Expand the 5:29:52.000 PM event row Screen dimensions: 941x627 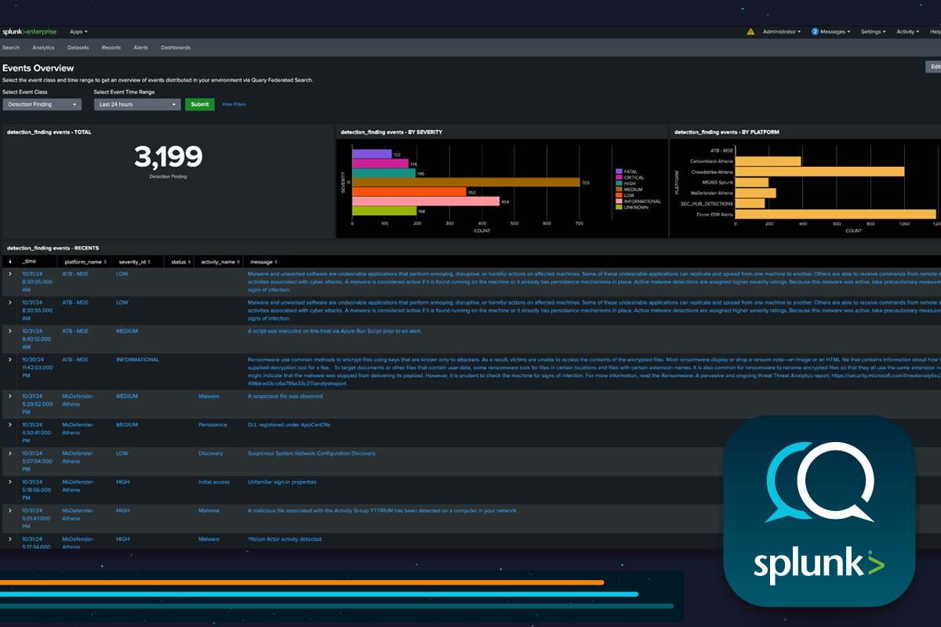pos(10,397)
